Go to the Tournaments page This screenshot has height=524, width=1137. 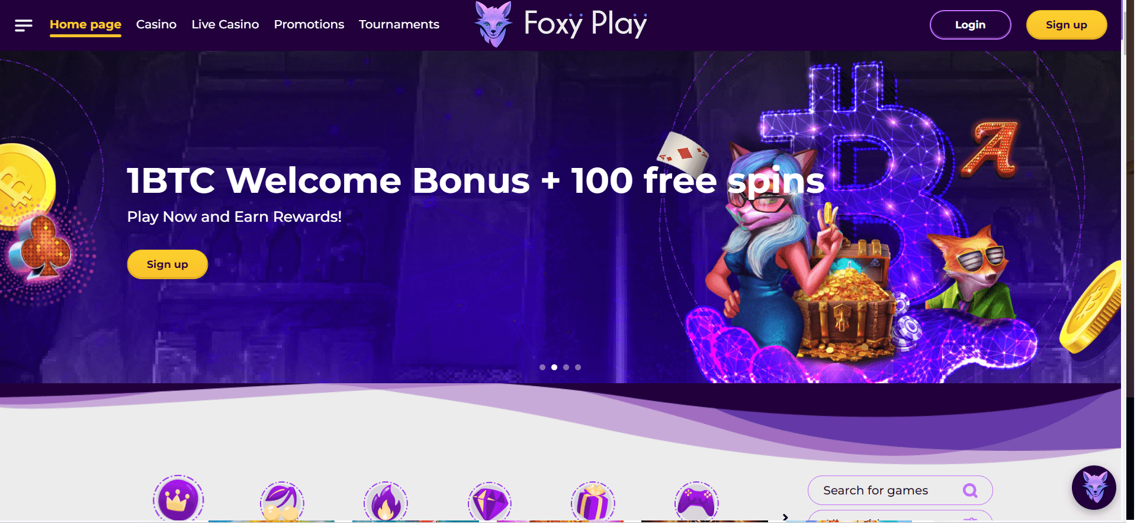click(399, 24)
